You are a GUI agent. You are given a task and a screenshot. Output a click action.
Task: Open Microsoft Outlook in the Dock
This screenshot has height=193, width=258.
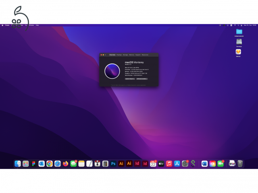coord(42,164)
